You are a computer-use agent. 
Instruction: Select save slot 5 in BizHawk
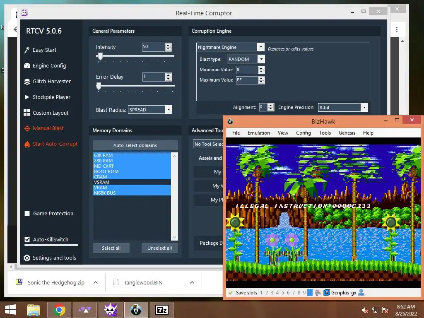click(x=283, y=293)
